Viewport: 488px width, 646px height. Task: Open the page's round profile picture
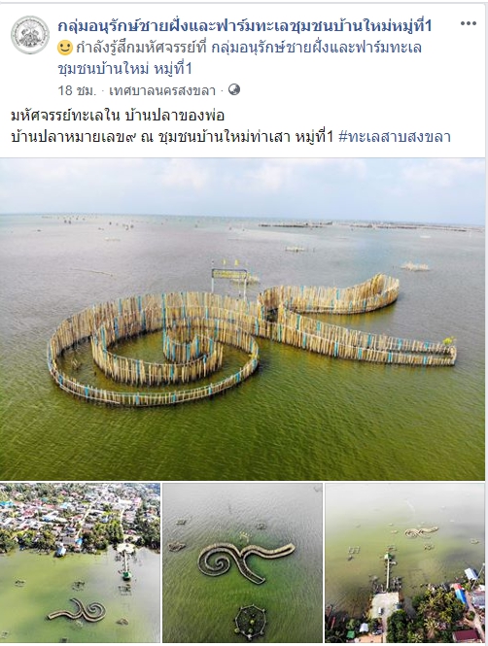[x=30, y=35]
